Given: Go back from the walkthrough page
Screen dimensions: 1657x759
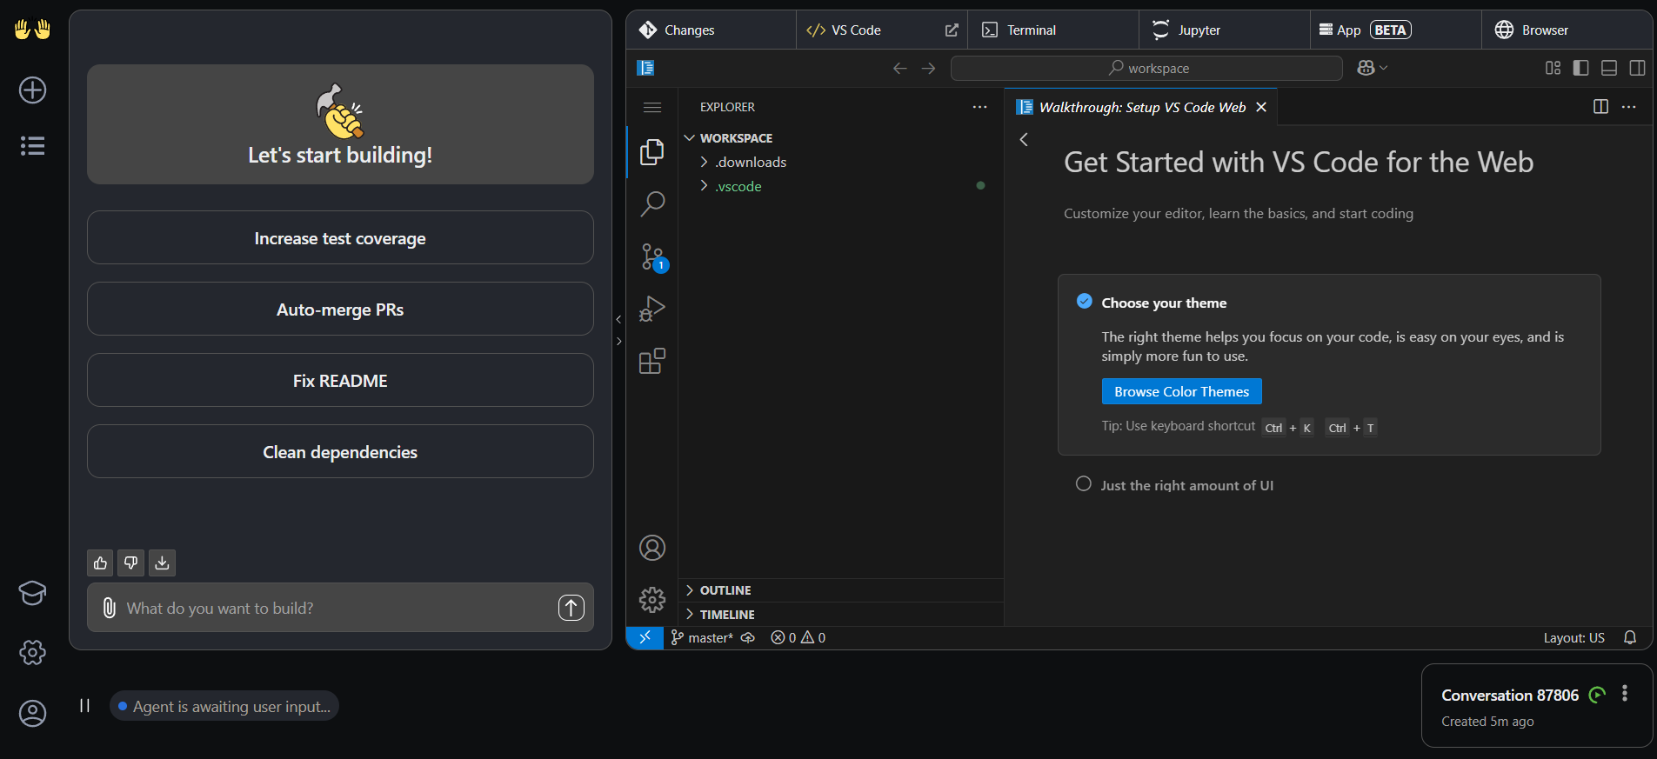Looking at the screenshot, I should [x=1024, y=139].
